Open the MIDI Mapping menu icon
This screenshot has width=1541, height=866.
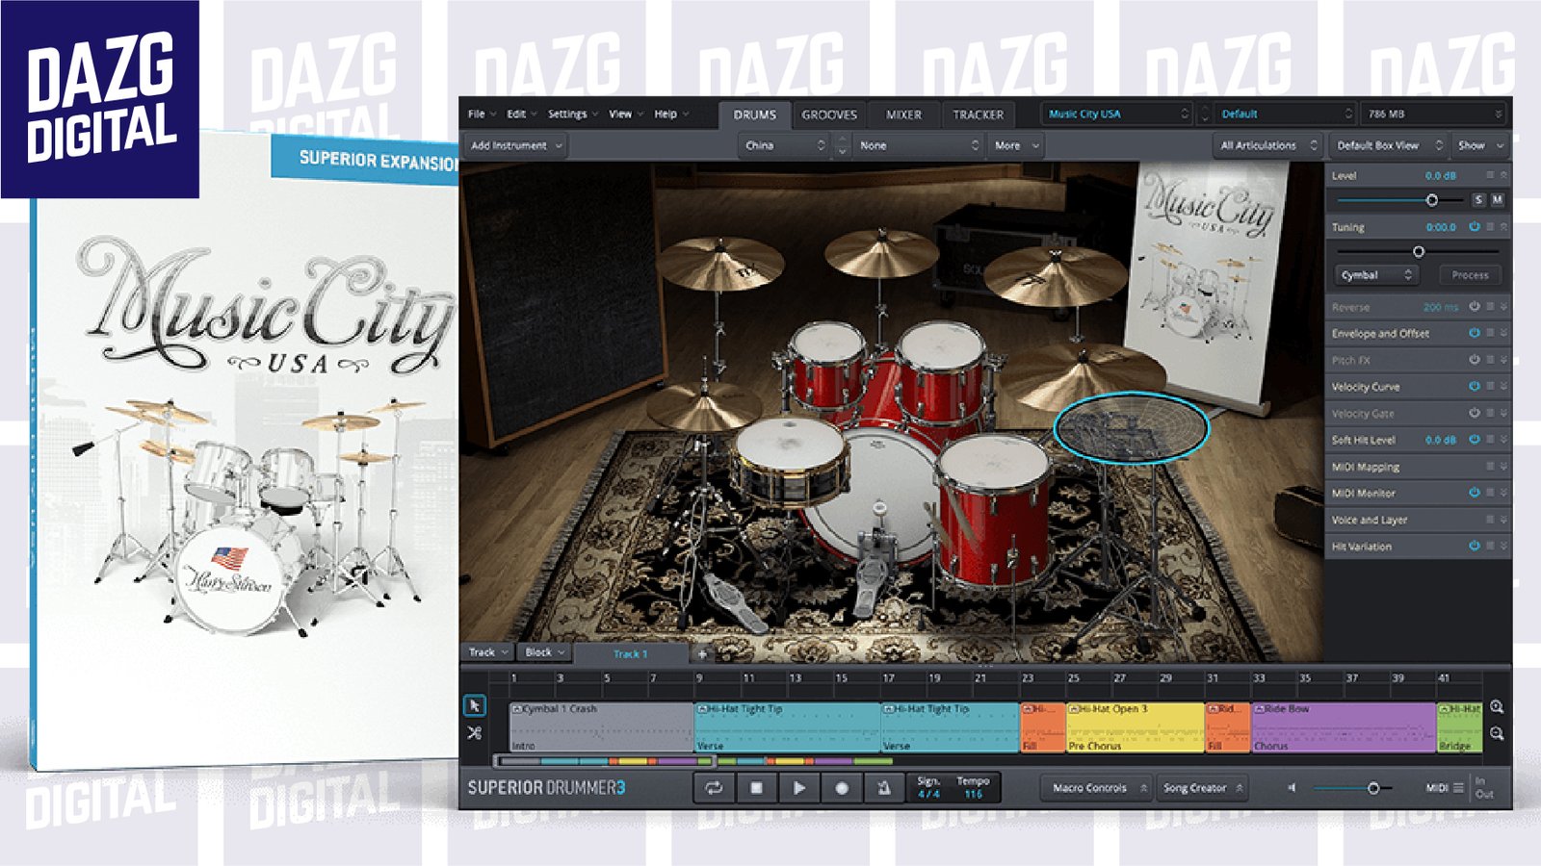pos(1490,467)
